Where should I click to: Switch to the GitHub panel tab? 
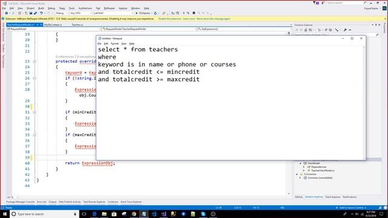(x=299, y=197)
